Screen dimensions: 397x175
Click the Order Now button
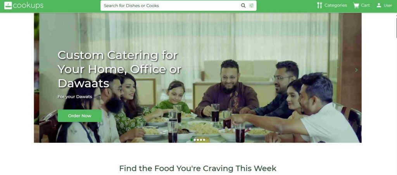80,116
